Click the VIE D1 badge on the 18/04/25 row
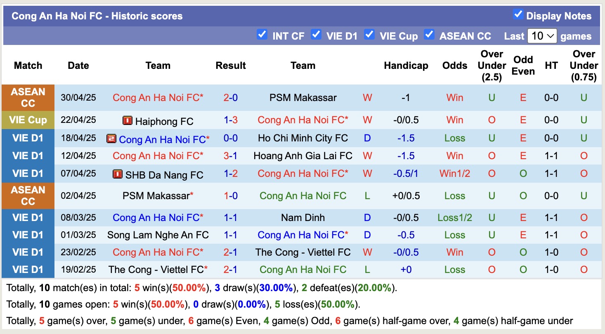Screen dimensions: 605x334 pyautogui.click(x=28, y=138)
